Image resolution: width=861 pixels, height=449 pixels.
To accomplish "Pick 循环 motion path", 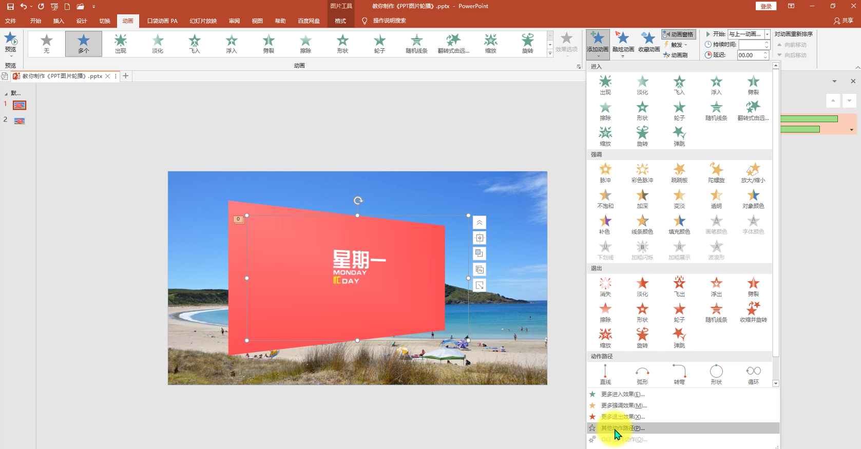I will [x=753, y=375].
